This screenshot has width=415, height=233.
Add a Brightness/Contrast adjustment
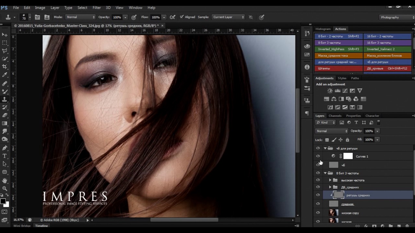(x=330, y=91)
